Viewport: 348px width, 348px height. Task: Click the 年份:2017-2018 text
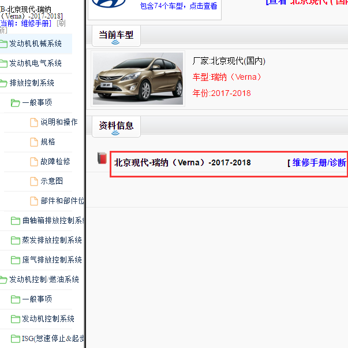click(x=222, y=93)
